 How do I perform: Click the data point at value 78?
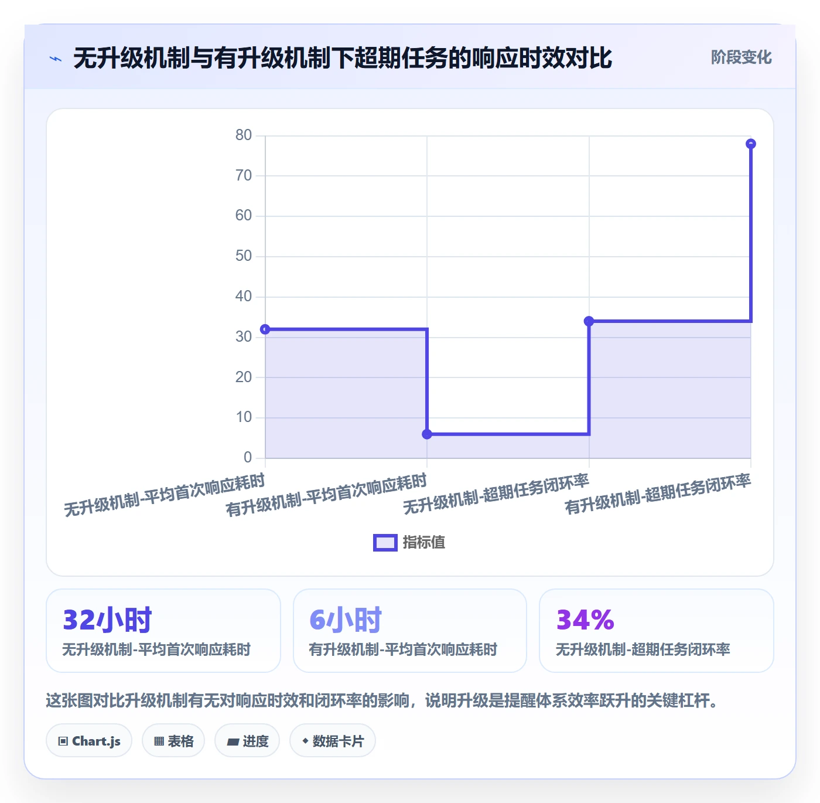pos(751,144)
